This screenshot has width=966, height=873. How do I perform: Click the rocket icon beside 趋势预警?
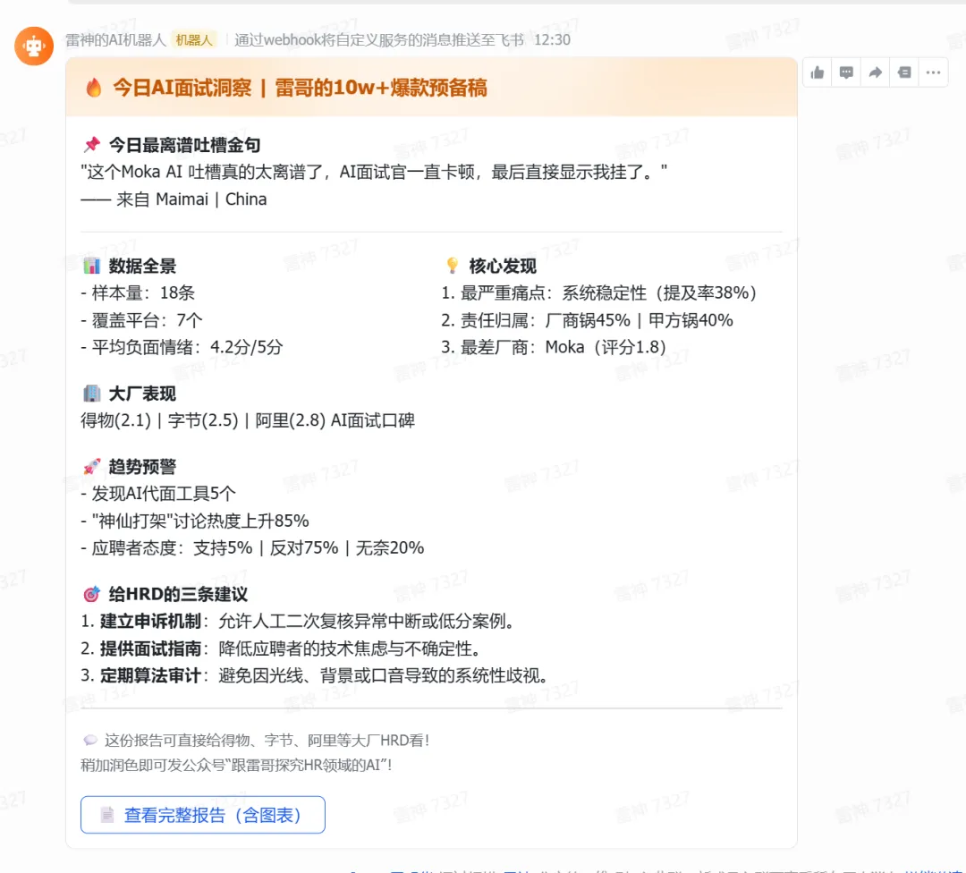92,466
